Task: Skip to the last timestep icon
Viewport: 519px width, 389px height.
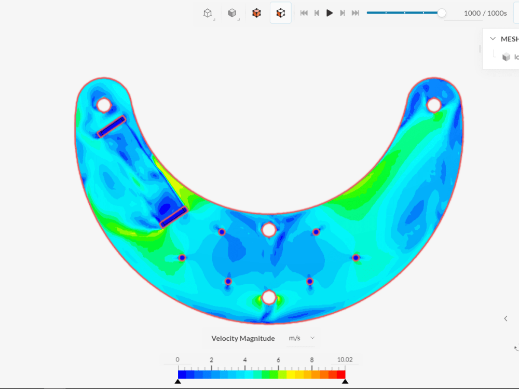Action: pyautogui.click(x=356, y=13)
